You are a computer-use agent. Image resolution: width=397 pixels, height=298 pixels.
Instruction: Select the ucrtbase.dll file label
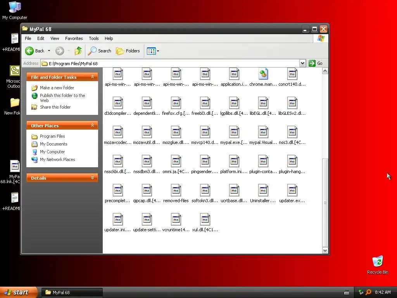coord(234,201)
